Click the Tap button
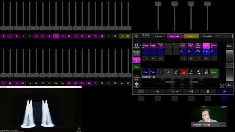 pyautogui.click(x=158, y=91)
